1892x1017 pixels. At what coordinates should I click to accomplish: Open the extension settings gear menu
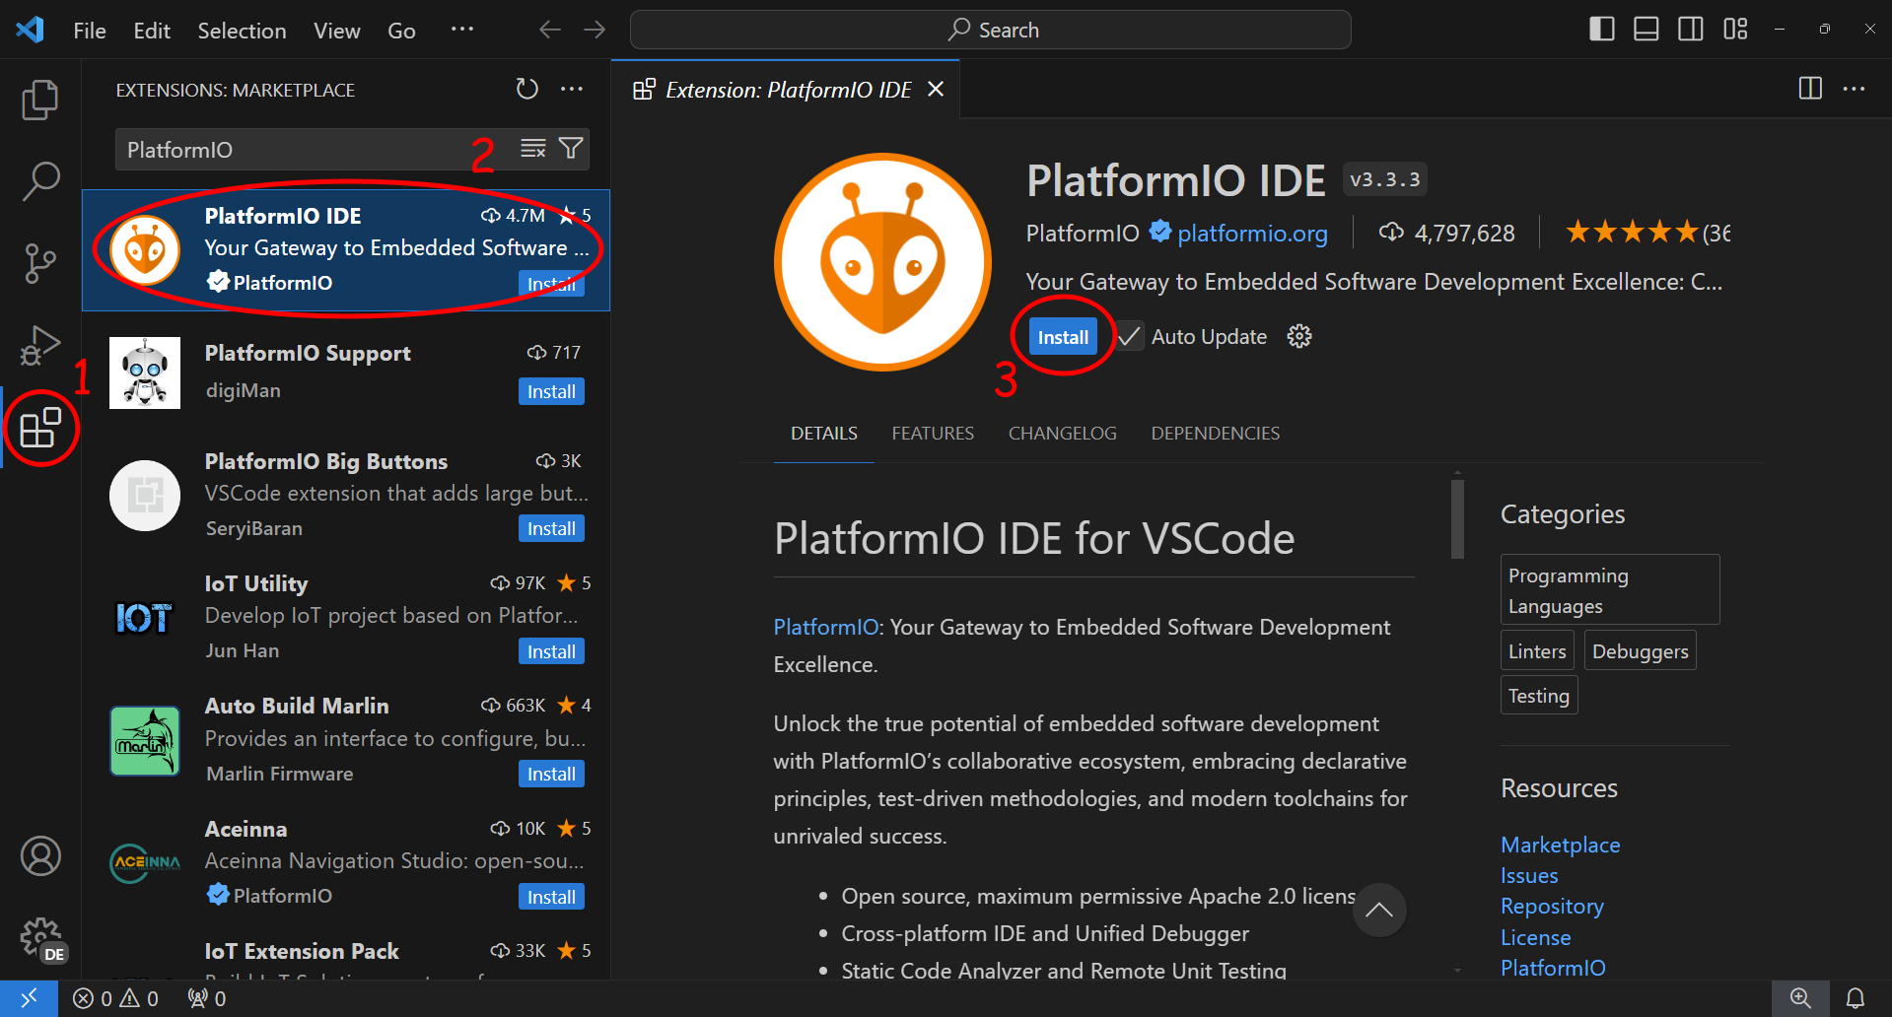click(1299, 337)
